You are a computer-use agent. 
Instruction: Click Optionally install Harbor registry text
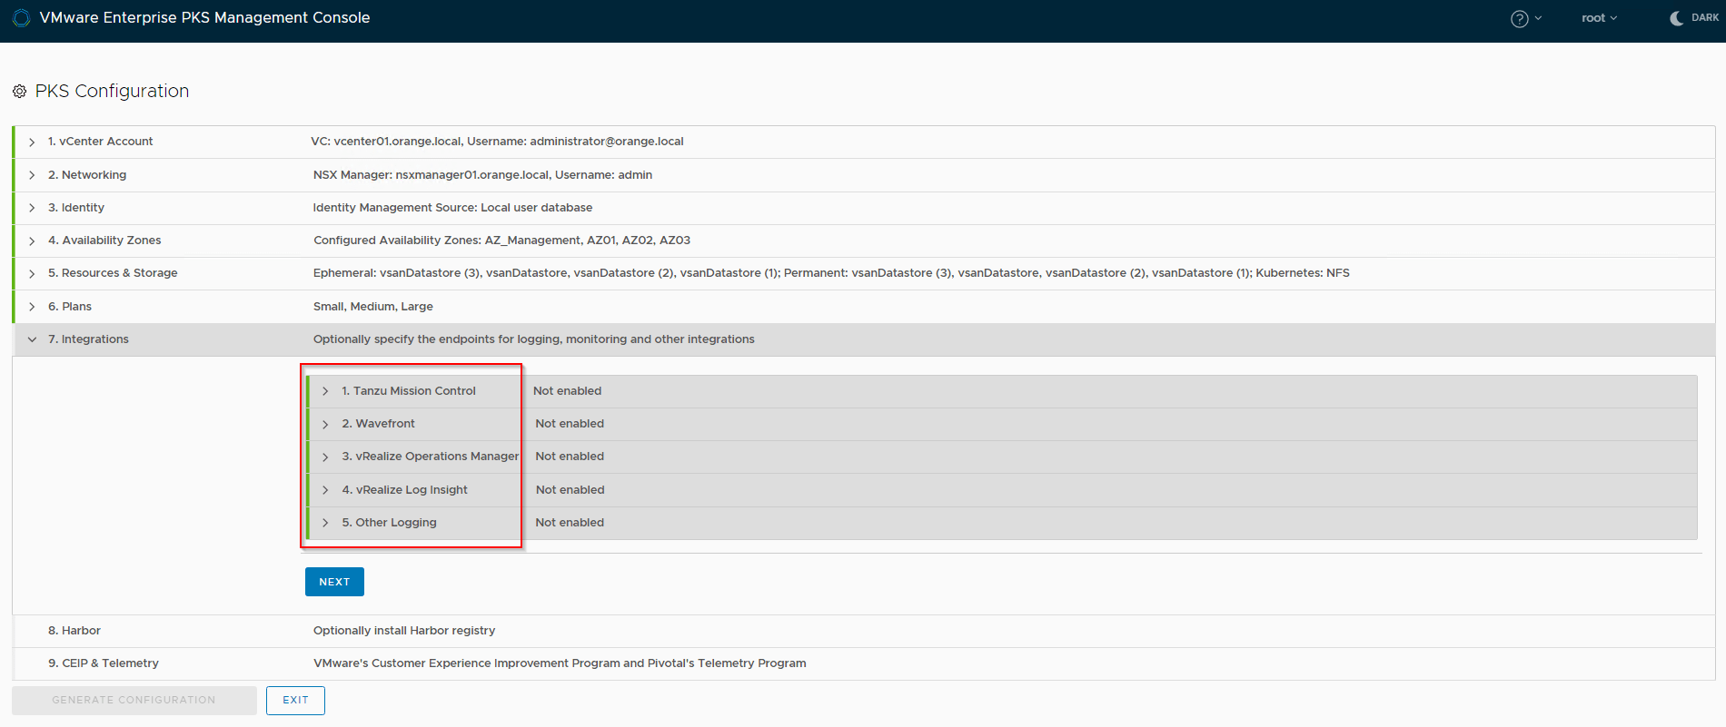pyautogui.click(x=404, y=631)
